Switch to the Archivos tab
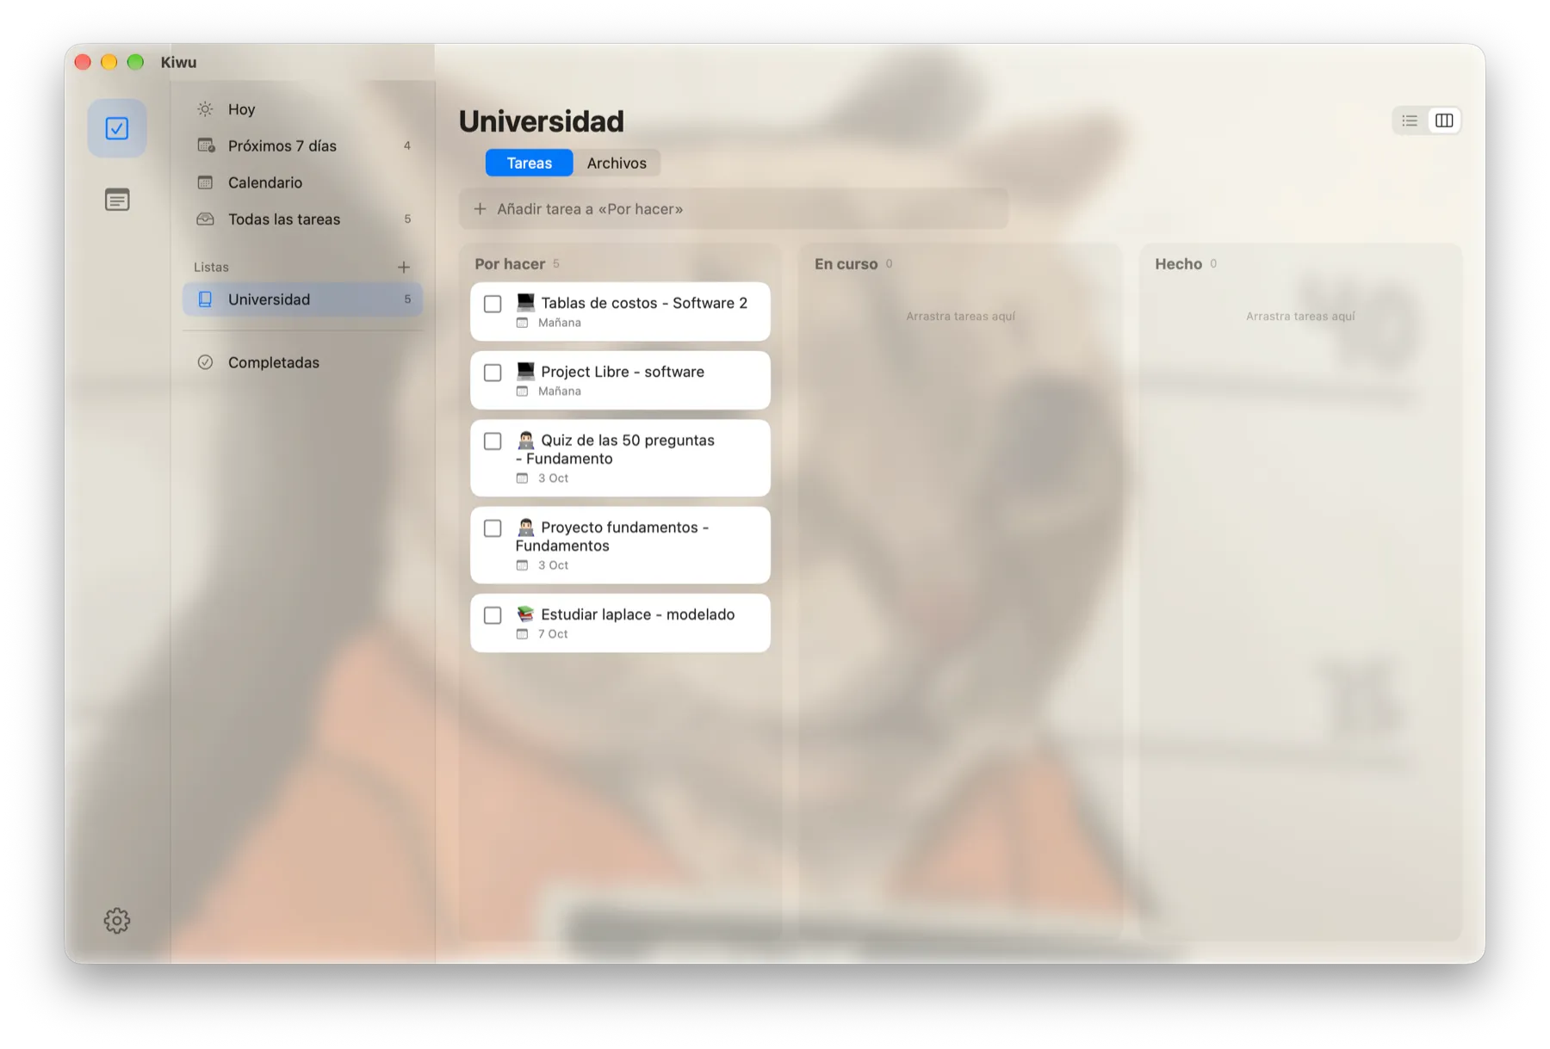 point(617,163)
